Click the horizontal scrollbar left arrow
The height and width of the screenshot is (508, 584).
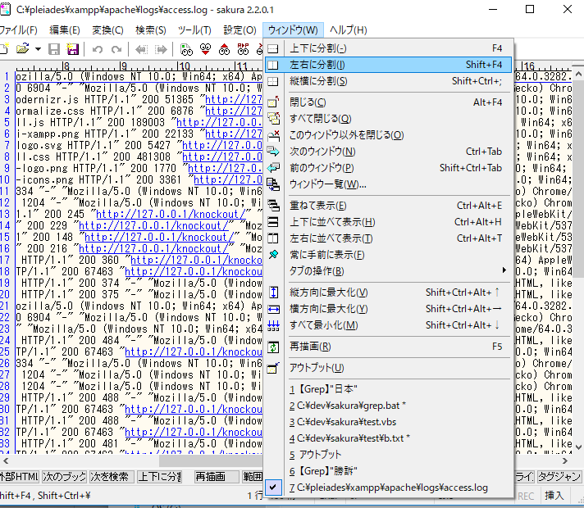pos(6,460)
